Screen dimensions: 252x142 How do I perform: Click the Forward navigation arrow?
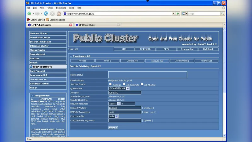click(37, 14)
